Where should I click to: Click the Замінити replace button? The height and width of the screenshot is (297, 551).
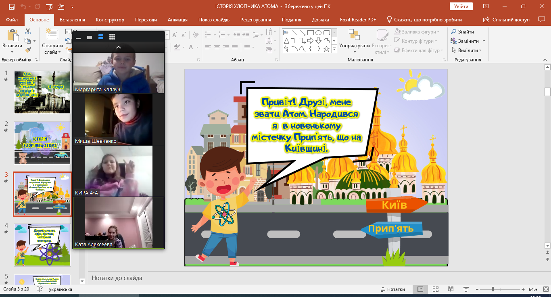[x=465, y=41]
